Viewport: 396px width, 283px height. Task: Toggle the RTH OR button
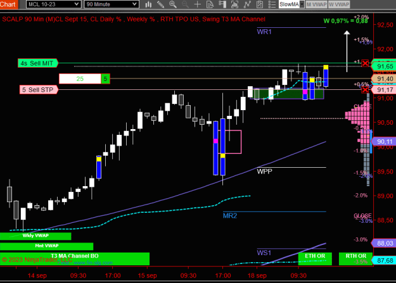click(355, 259)
